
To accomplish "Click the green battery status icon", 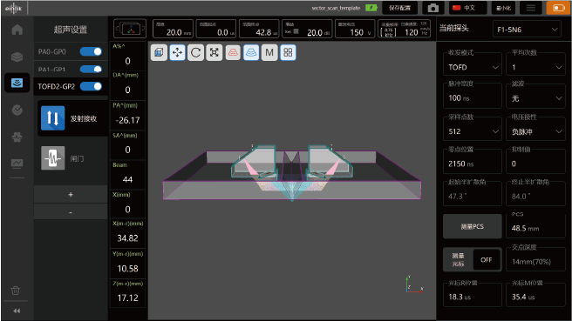I will pos(371,8).
